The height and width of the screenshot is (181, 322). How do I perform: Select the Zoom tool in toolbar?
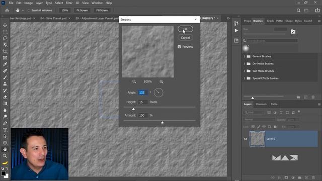pyautogui.click(x=5, y=156)
